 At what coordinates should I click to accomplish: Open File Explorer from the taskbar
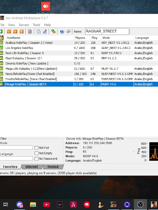coord(33,205)
